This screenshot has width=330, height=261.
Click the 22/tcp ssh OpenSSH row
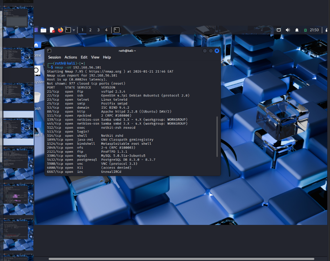[118, 95]
